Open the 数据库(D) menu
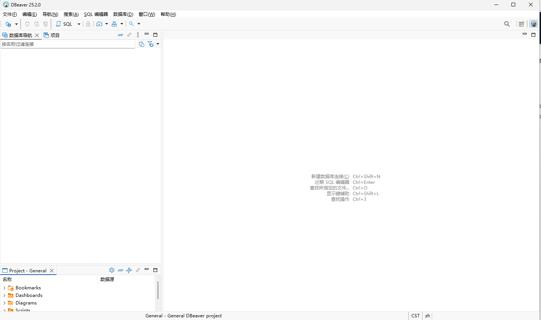 [x=123, y=14]
